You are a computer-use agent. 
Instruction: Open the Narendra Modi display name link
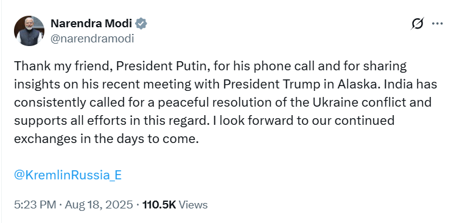click(x=91, y=24)
